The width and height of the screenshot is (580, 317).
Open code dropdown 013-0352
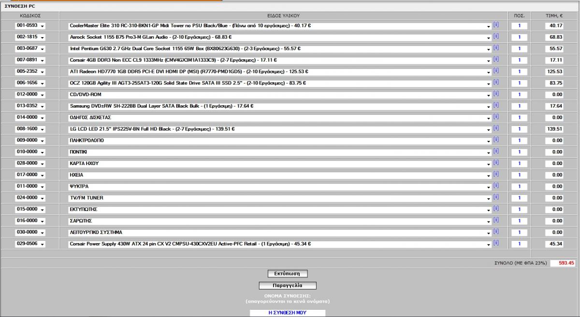coord(30,106)
